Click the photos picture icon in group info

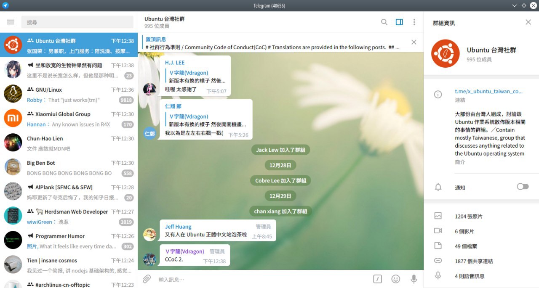point(438,216)
